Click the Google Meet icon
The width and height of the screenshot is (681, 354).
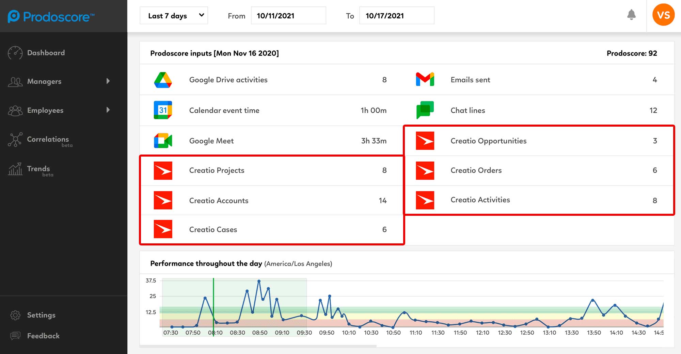[163, 141]
